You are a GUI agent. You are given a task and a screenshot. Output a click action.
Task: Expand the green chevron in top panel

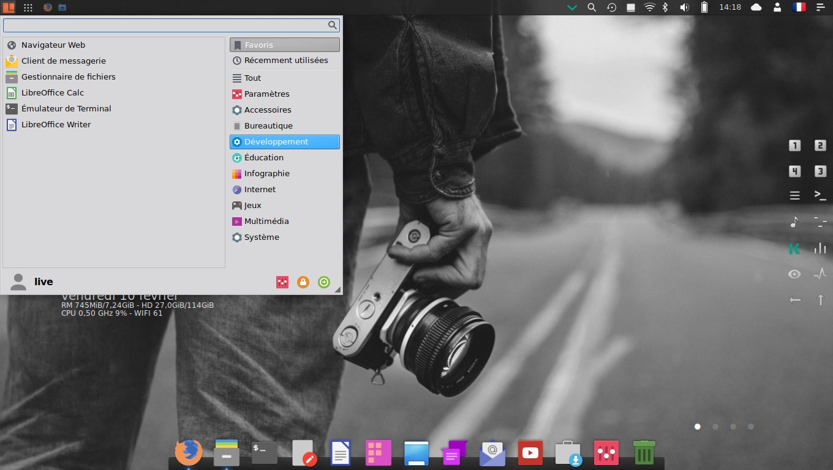pos(572,7)
